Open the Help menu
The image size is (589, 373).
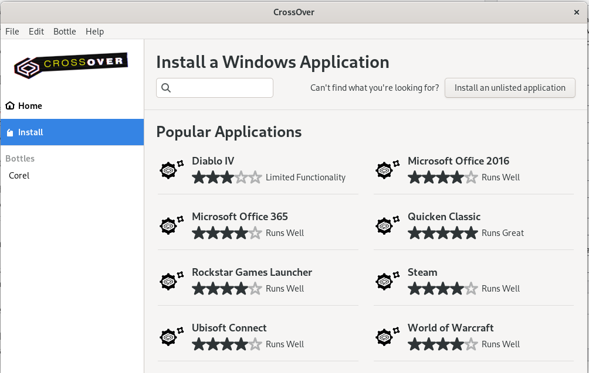coord(94,32)
